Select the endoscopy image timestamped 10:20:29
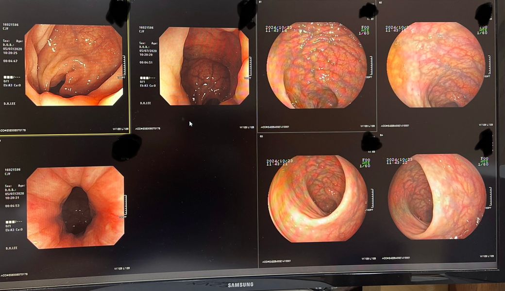The width and height of the screenshot is (505, 291). pos(204,66)
